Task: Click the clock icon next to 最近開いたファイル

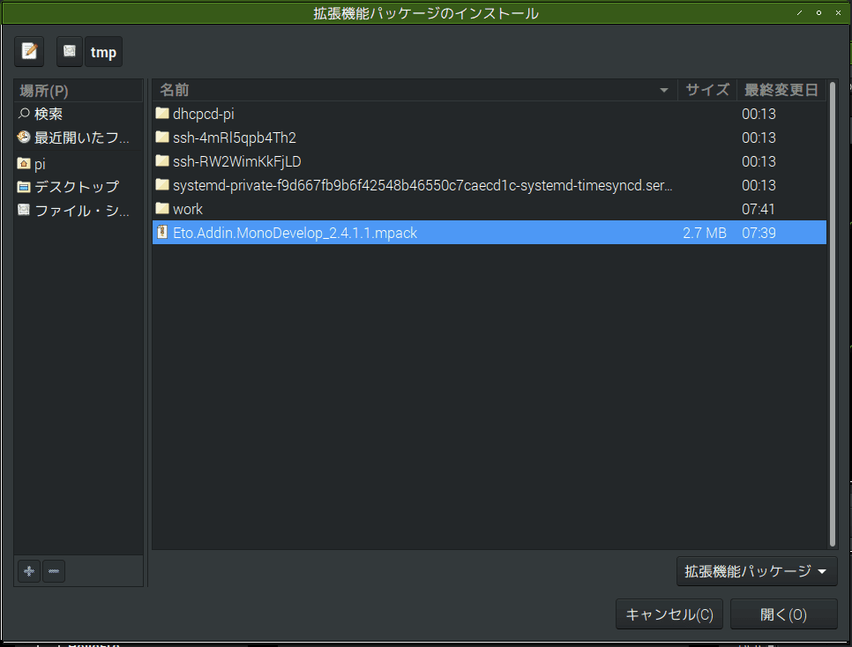Action: 22,137
